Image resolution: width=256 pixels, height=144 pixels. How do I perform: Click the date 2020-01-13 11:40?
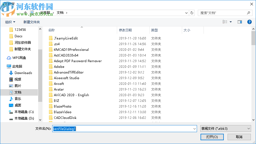(x=132, y=84)
